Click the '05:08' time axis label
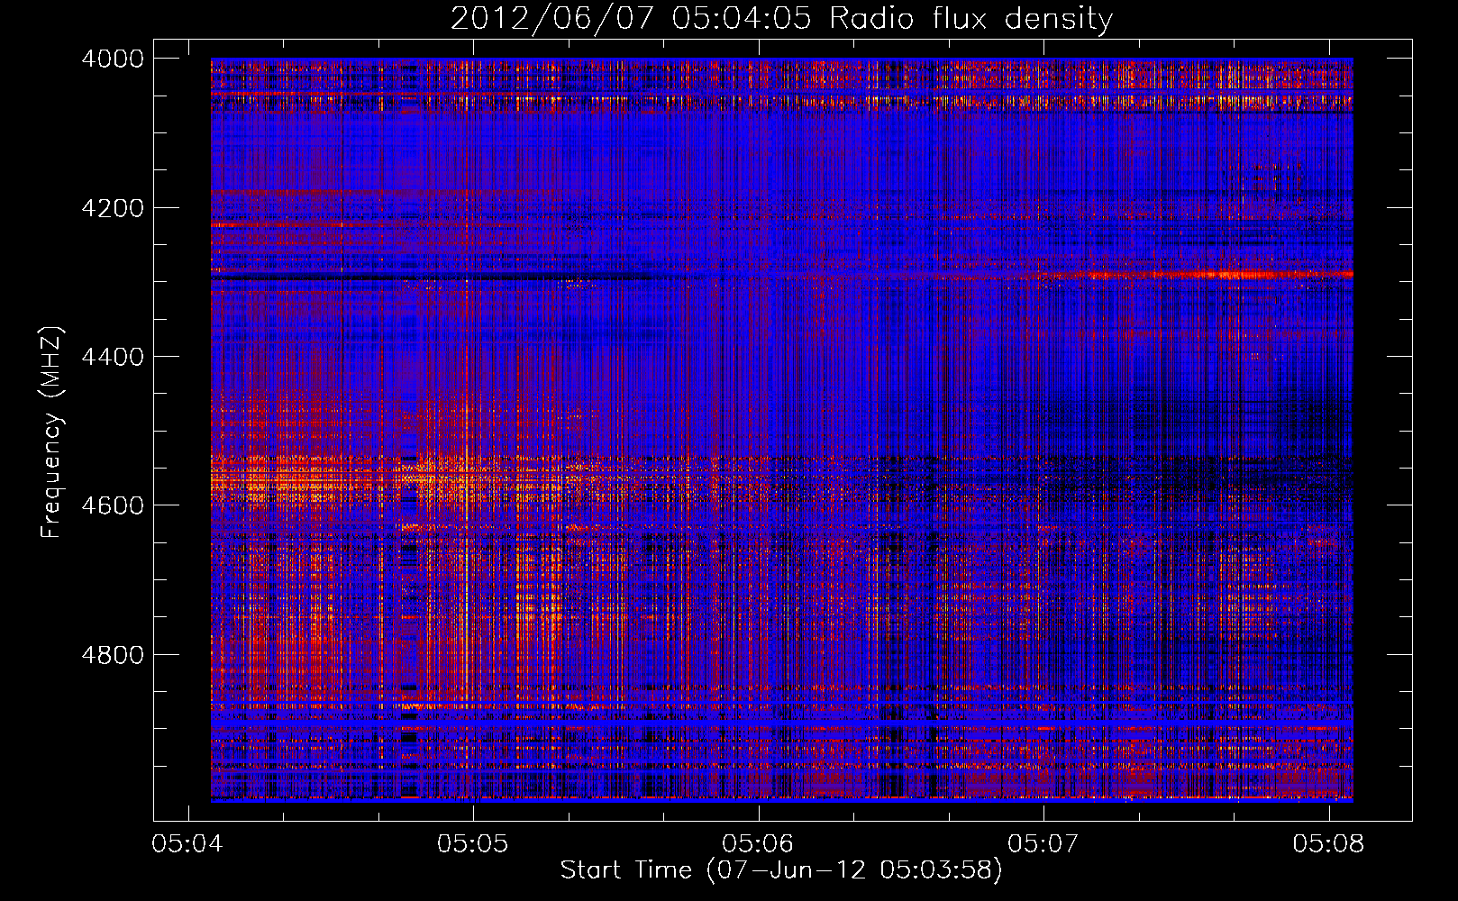1458x901 pixels. (x=1328, y=843)
